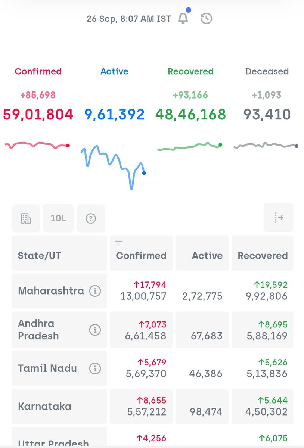The image size is (304, 448).
Task: Click the endpoint dot on the Active sparkline
Action: pyautogui.click(x=143, y=173)
